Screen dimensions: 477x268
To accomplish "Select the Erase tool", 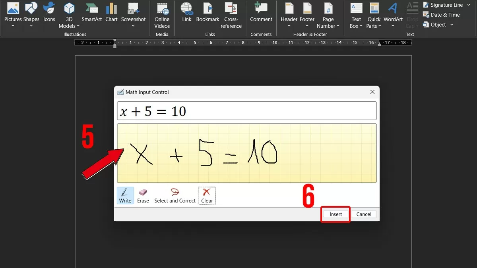I will (143, 196).
